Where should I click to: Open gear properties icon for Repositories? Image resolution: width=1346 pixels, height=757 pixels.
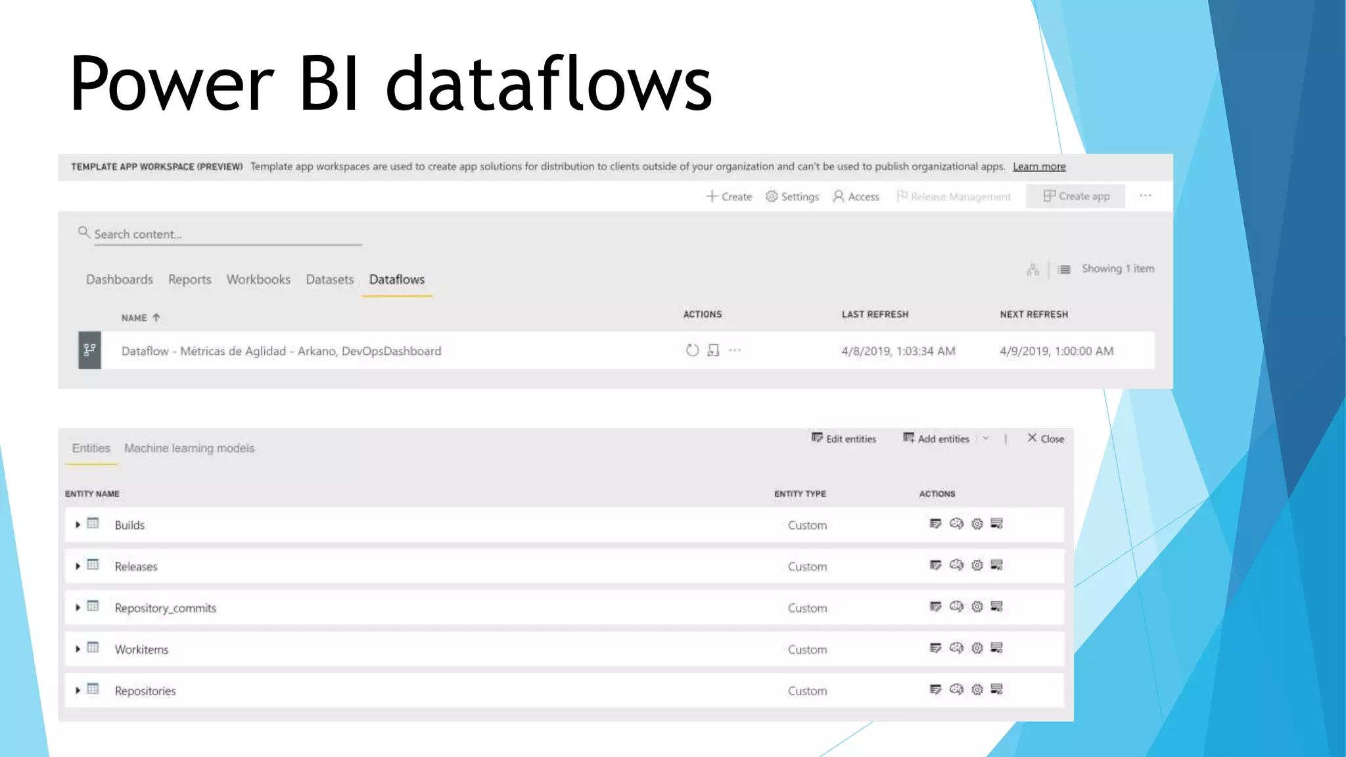point(977,689)
